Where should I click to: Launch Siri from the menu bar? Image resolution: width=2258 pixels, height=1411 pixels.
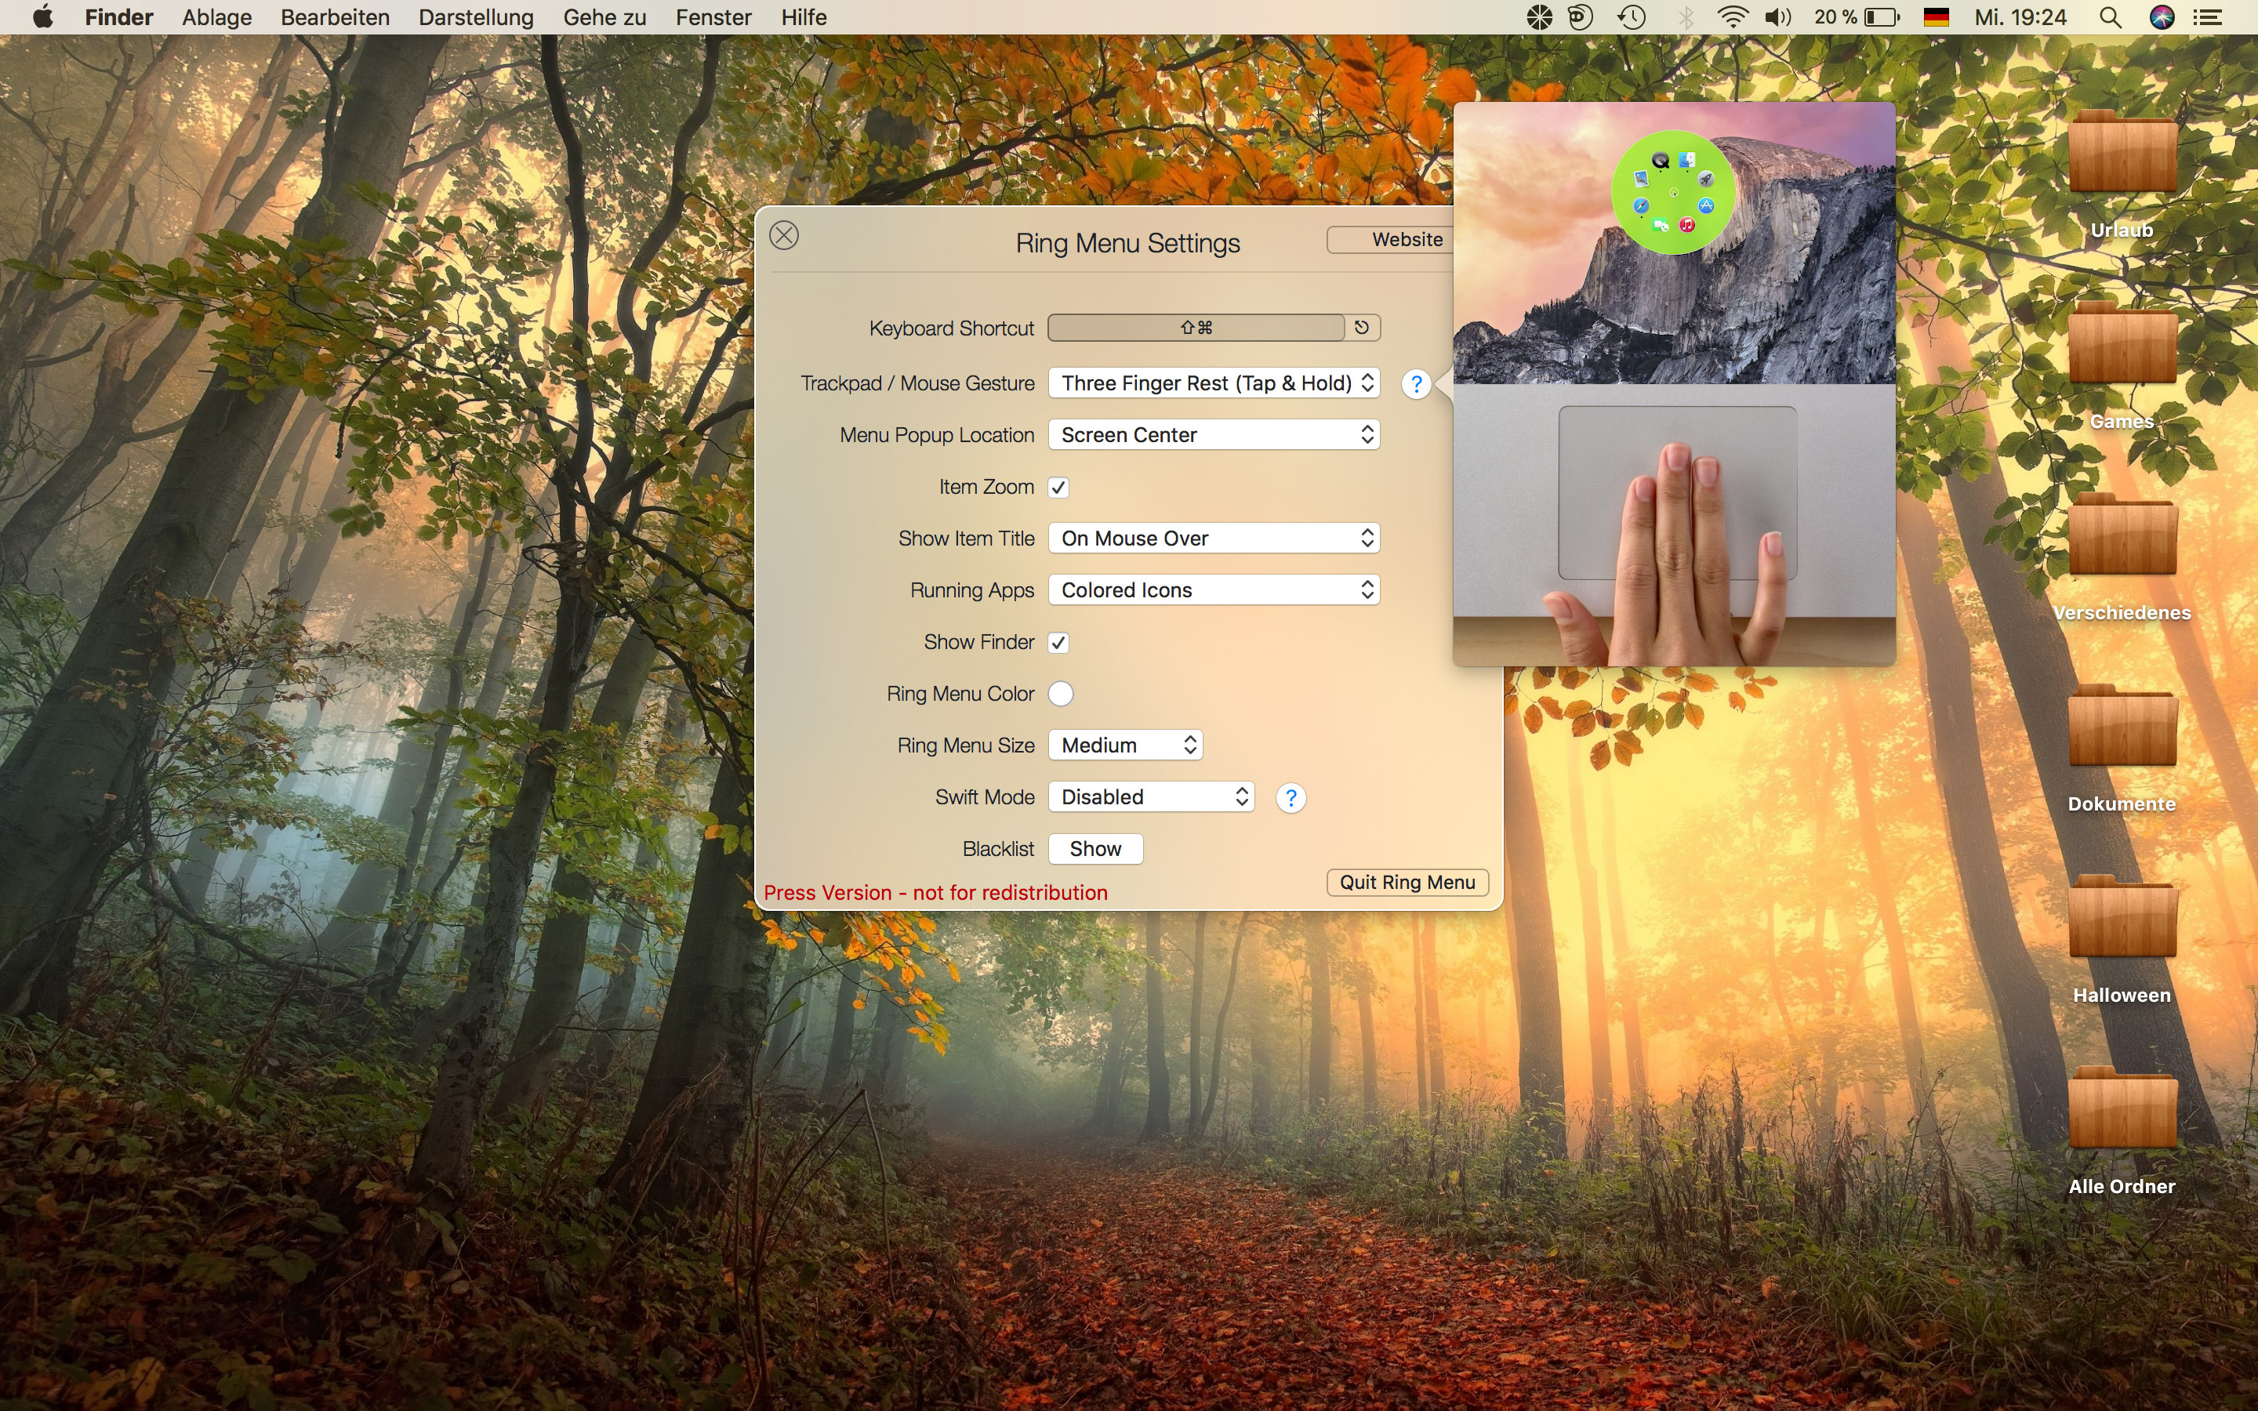[2162, 16]
